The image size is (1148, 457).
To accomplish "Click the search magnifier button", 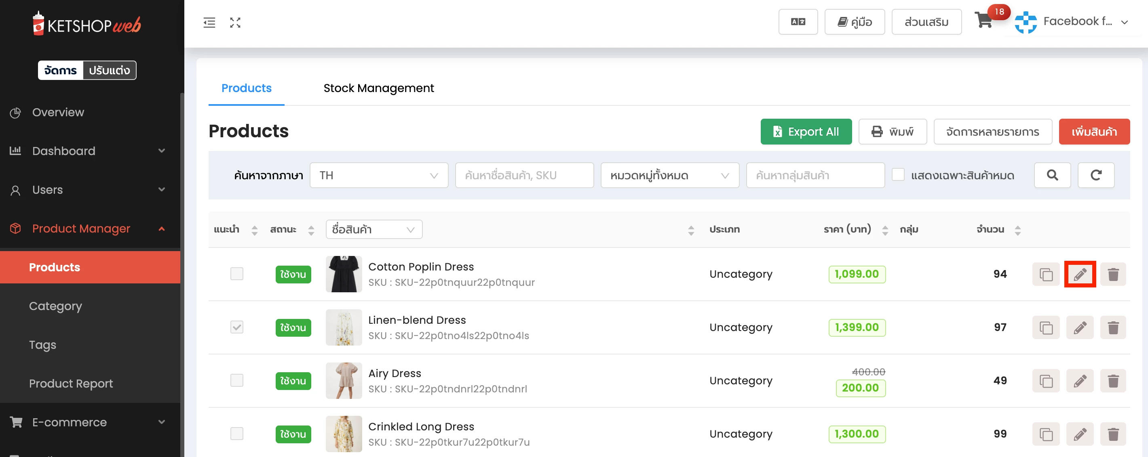I will click(1052, 175).
